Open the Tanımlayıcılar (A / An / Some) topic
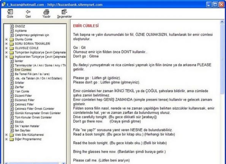The width and height of the screenshot is (226, 164). click(40, 65)
